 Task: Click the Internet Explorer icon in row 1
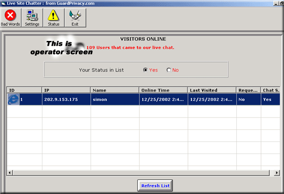[x=14, y=99]
